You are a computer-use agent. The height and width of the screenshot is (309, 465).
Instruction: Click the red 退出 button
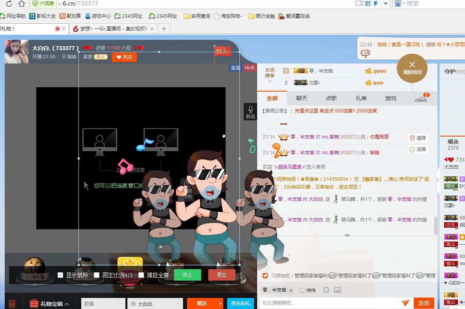[222, 275]
